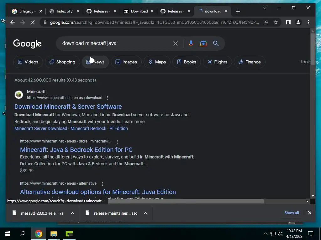Filter results by Videos
Screen dimensions: 321x240
point(28,62)
